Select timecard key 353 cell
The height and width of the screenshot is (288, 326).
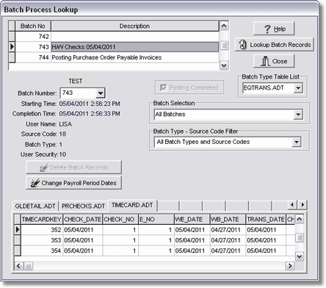42,240
